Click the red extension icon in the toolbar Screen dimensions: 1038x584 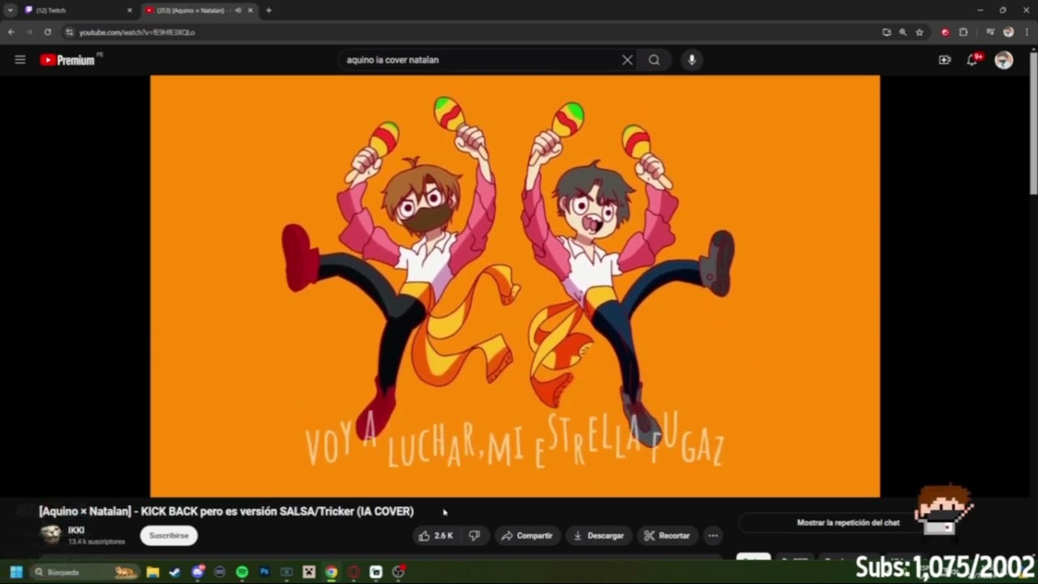[945, 32]
